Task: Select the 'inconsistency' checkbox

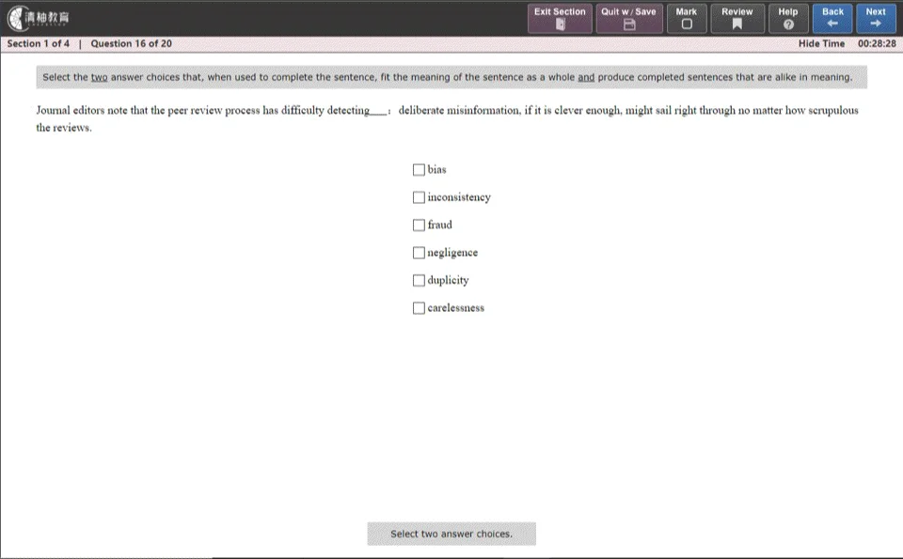Action: (x=419, y=197)
